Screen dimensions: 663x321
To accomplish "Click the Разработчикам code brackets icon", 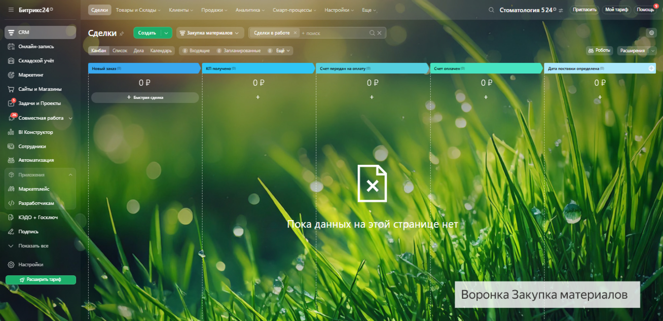I will (11, 203).
